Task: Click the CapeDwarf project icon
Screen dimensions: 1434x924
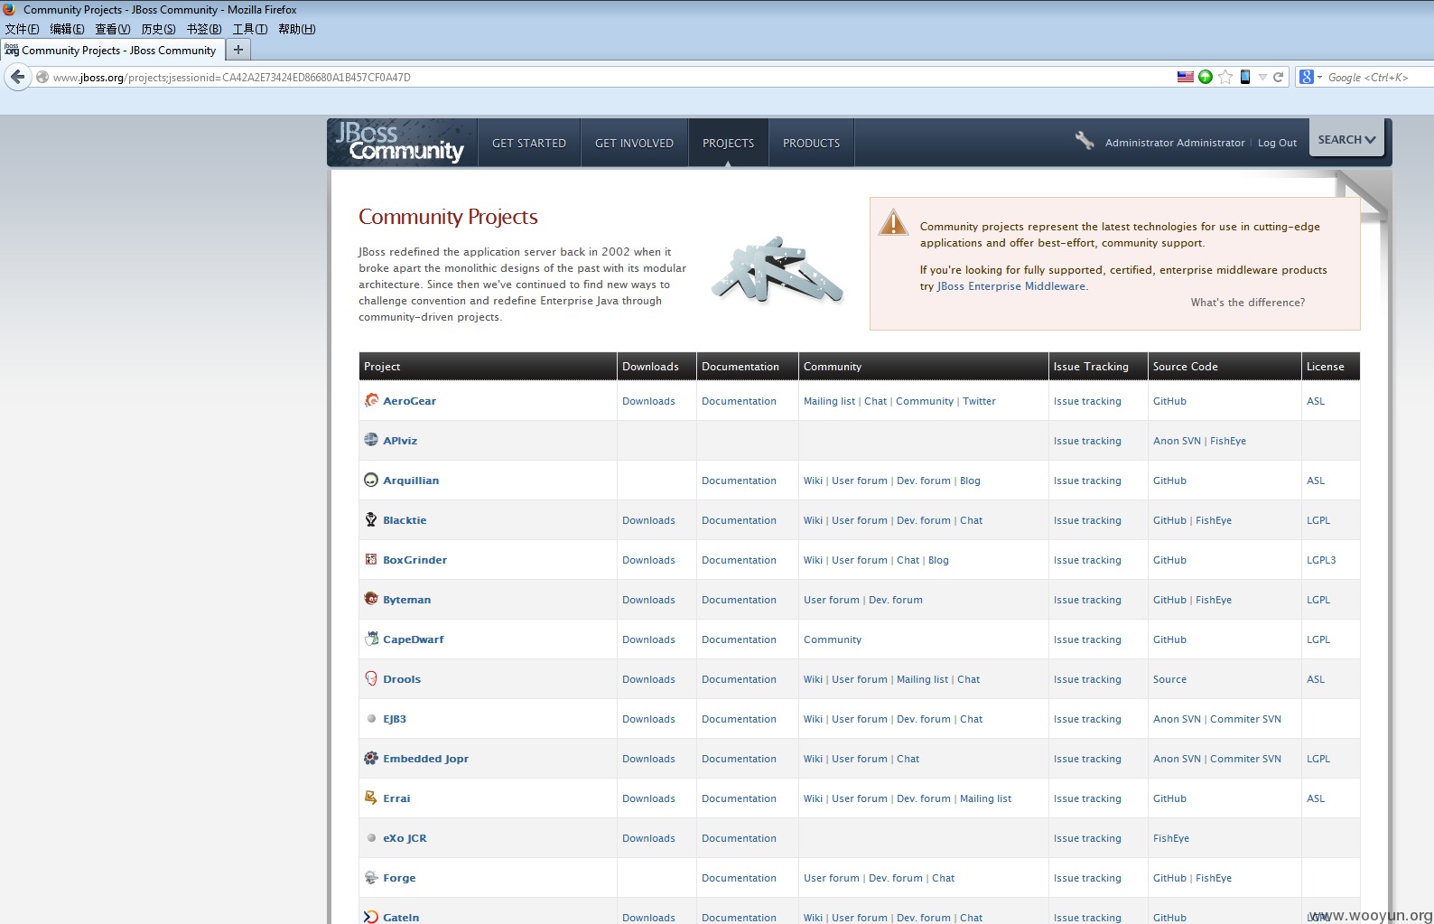Action: 371,639
